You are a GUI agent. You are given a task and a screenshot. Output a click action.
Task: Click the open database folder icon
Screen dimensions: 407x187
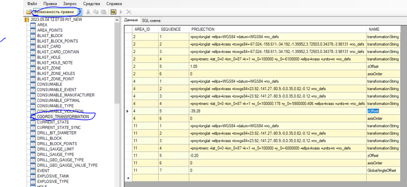28,11
